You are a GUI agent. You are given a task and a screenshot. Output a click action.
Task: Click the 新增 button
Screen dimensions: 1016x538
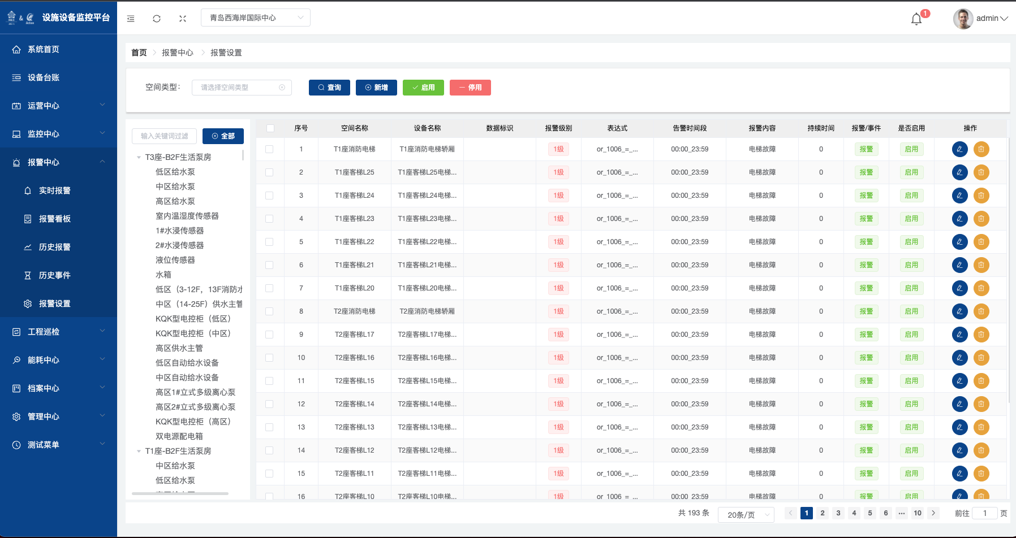(x=376, y=88)
